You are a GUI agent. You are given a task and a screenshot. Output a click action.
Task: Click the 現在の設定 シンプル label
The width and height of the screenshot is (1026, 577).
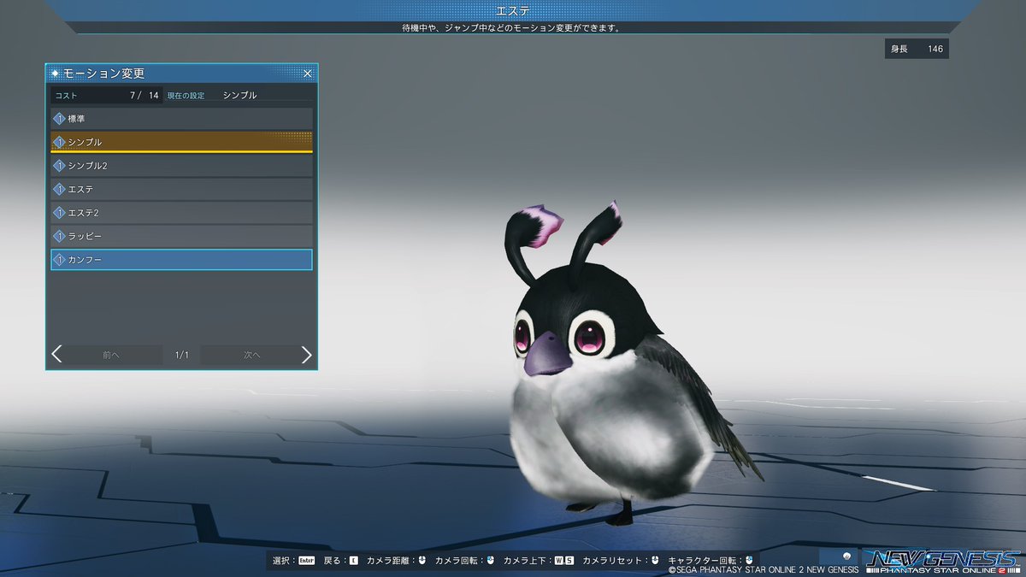tap(212, 96)
